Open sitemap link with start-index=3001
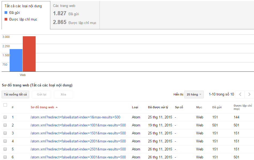The width and height of the screenshot is (254, 160). (78, 157)
